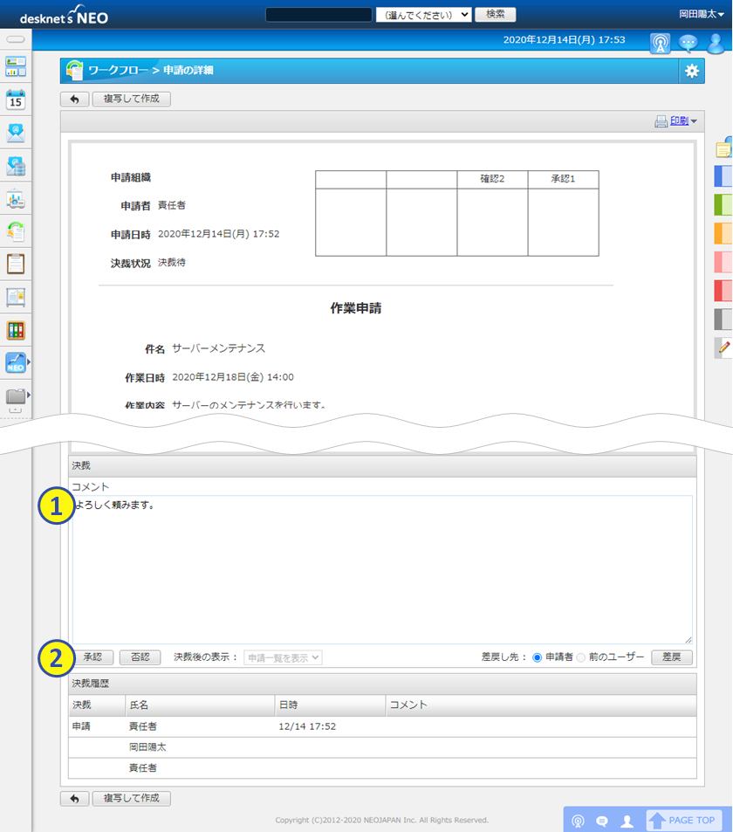Image resolution: width=733 pixels, height=832 pixels.
Task: Click the presence antenna icon in header
Action: point(660,43)
